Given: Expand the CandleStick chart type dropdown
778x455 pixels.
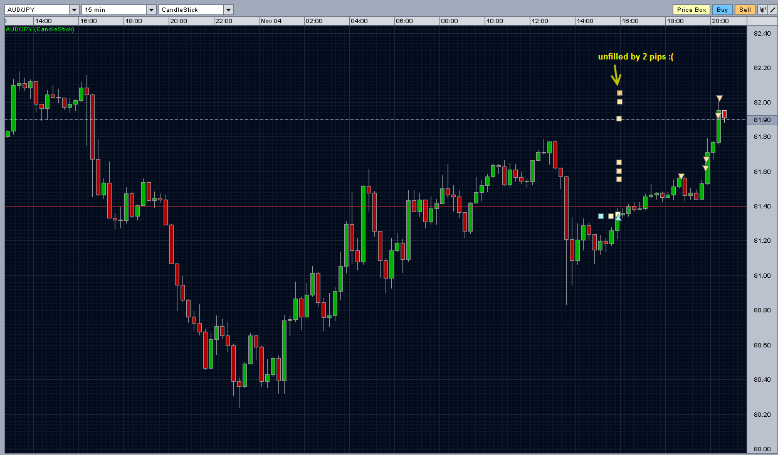Looking at the screenshot, I should pos(228,9).
